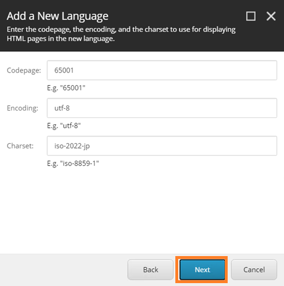The image size is (284, 286).
Task: Place the cursor on the 65001 value text
Action: (64, 70)
